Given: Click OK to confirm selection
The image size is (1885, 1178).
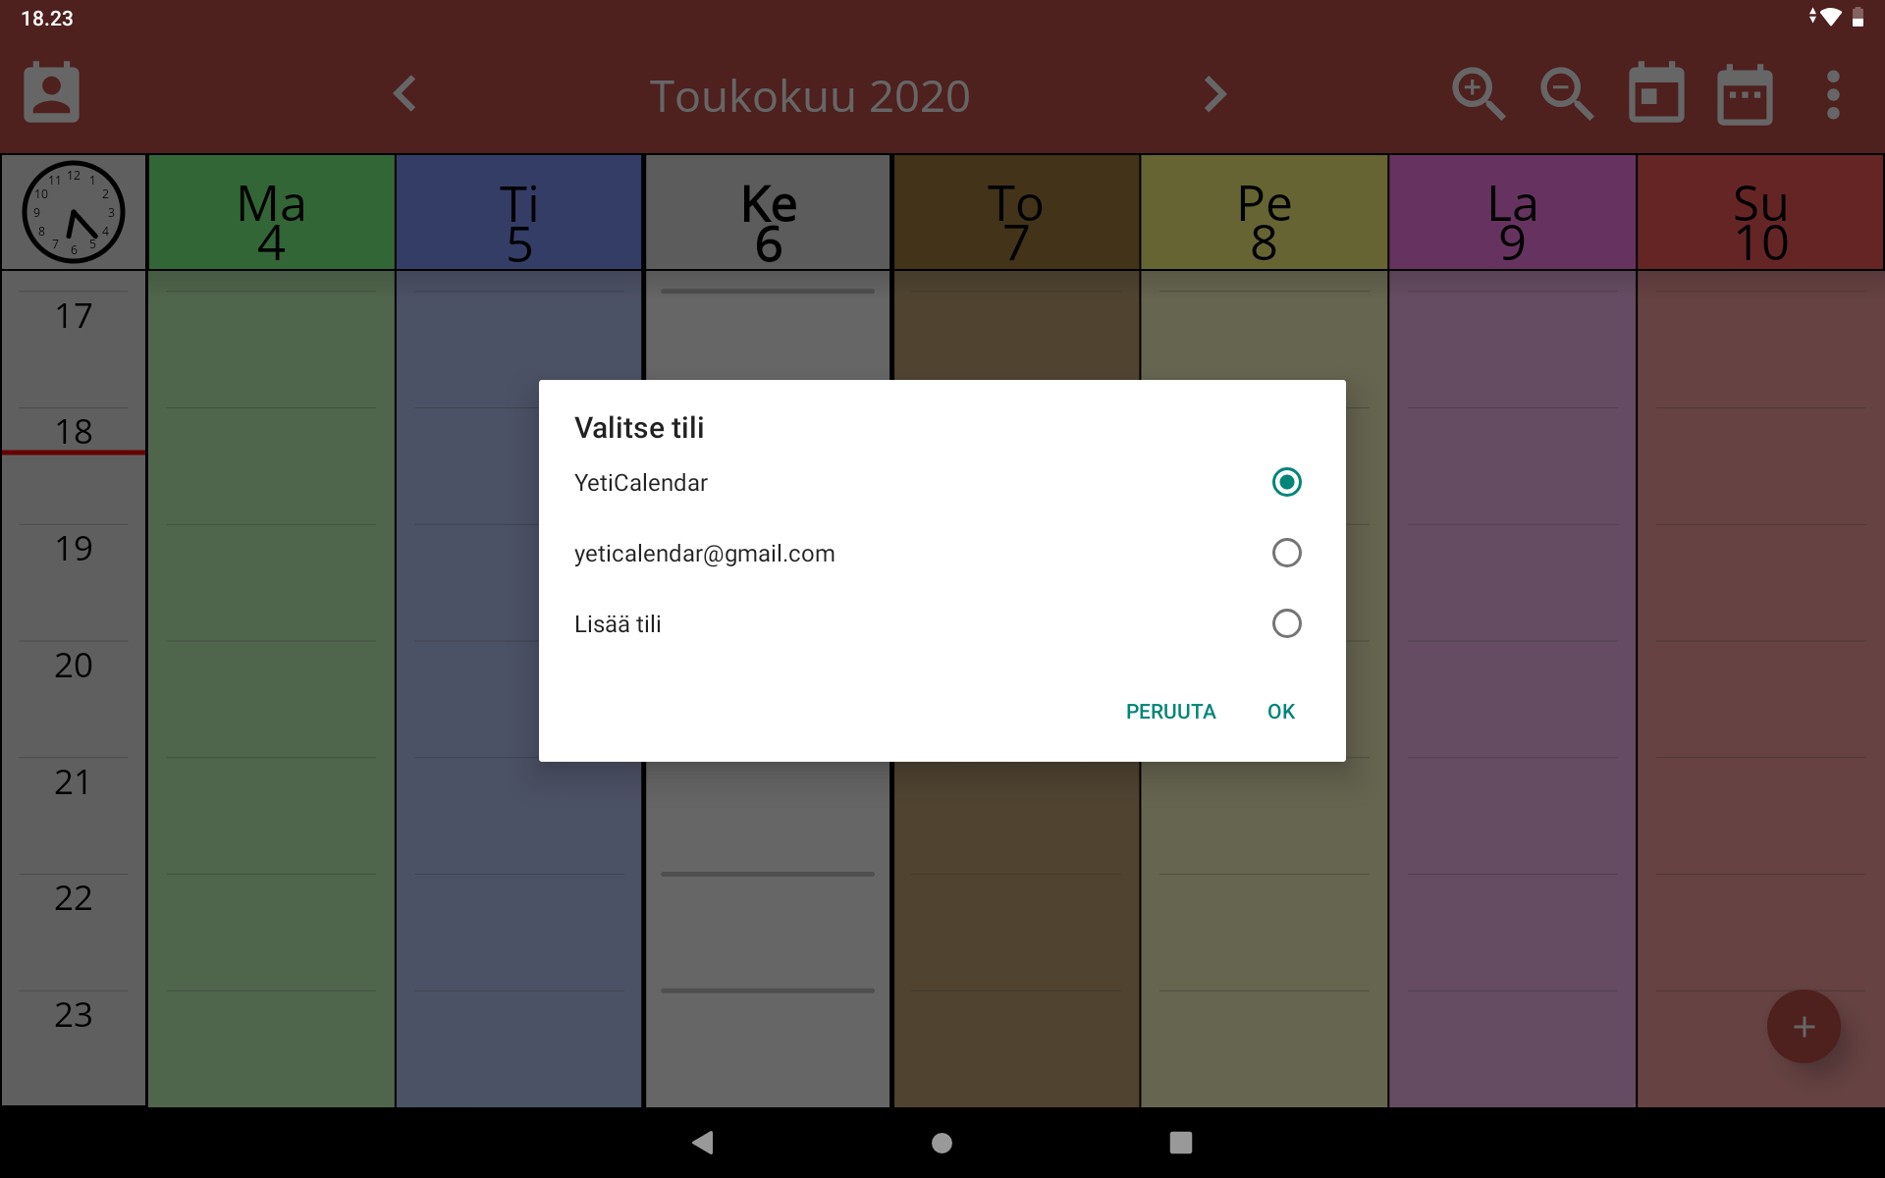Looking at the screenshot, I should [x=1279, y=710].
